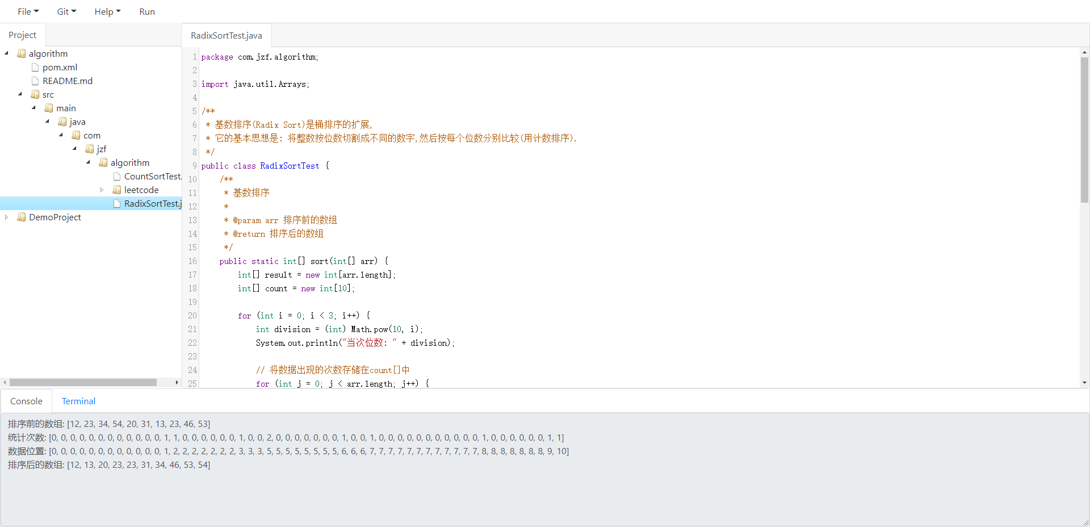Click the editor scroll-down arrow
Screen dimensions: 1090x532
[1084, 383]
